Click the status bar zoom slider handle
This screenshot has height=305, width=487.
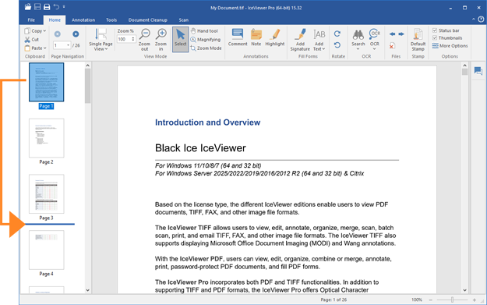pyautogui.click(x=452, y=300)
